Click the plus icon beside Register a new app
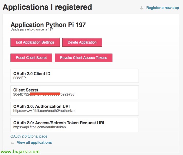The width and height of the screenshot is (183, 155). pos(142,8)
